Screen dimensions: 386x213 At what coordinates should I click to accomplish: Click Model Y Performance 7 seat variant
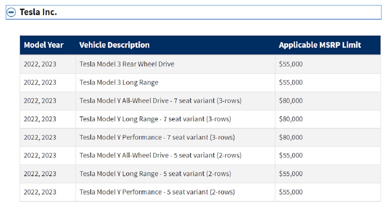point(157,137)
